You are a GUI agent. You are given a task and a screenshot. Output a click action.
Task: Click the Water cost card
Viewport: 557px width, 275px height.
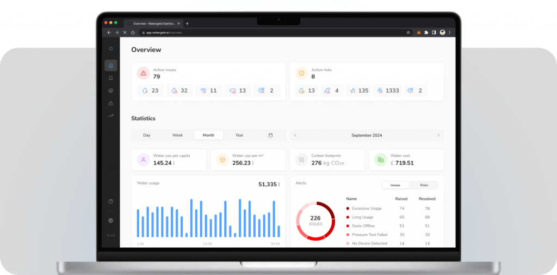[406, 160]
